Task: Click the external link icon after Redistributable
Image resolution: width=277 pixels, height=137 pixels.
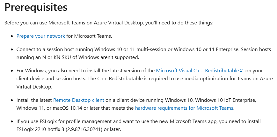Action: [241, 70]
